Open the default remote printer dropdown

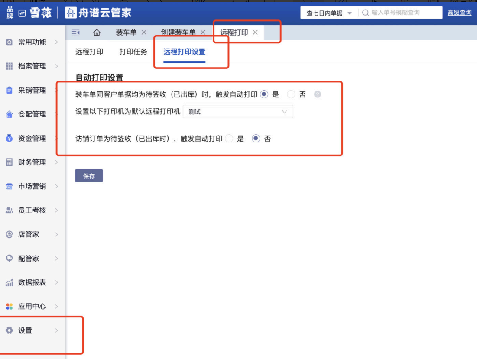point(238,112)
